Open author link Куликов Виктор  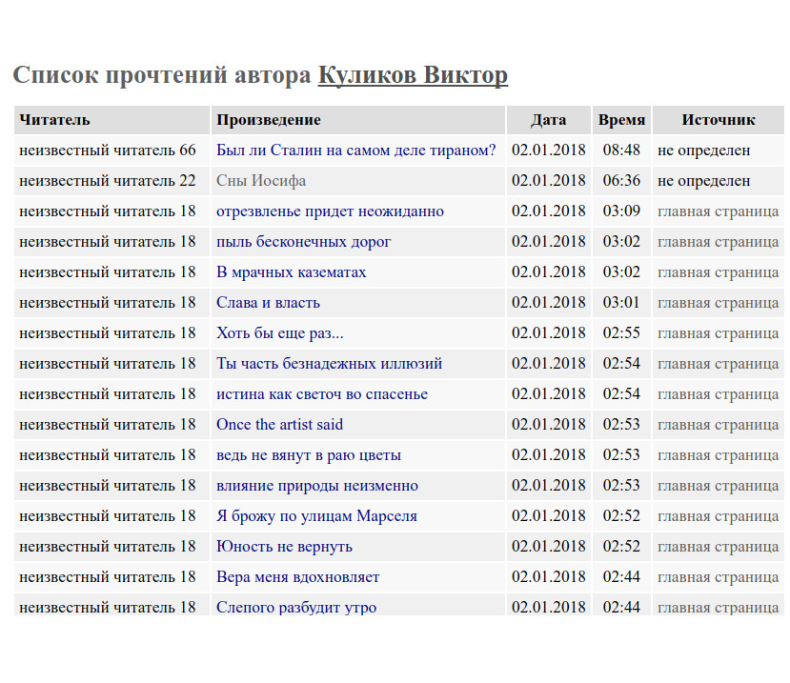(413, 75)
